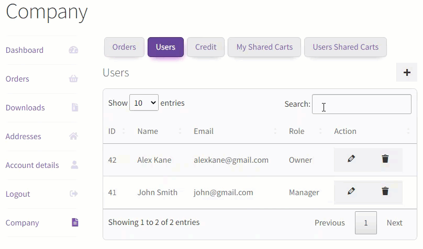This screenshot has height=249, width=423.
Task: Click the Account details person icon
Action: (x=74, y=165)
